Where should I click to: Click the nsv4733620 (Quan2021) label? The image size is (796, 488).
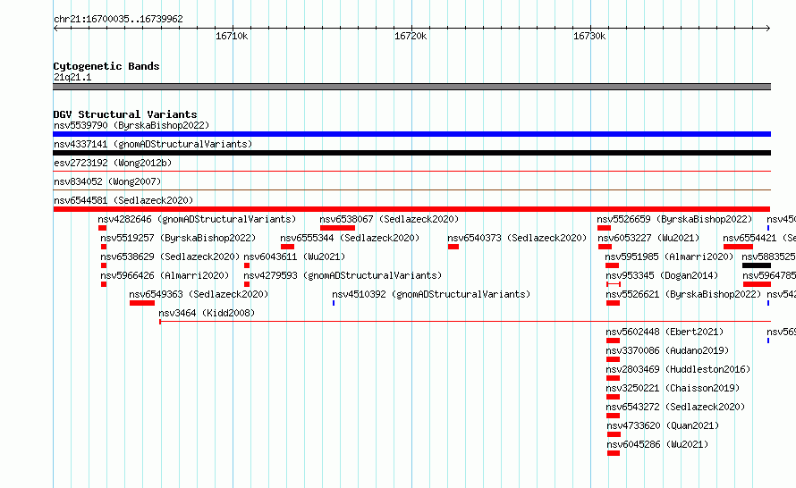[663, 425]
